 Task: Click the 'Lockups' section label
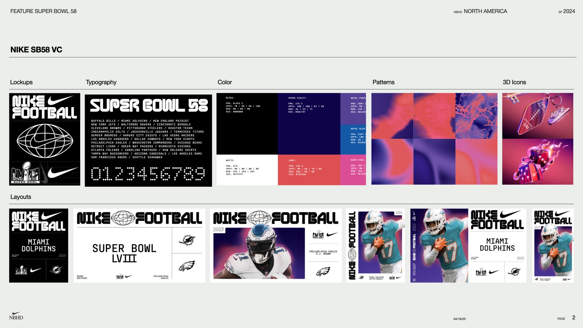click(21, 82)
